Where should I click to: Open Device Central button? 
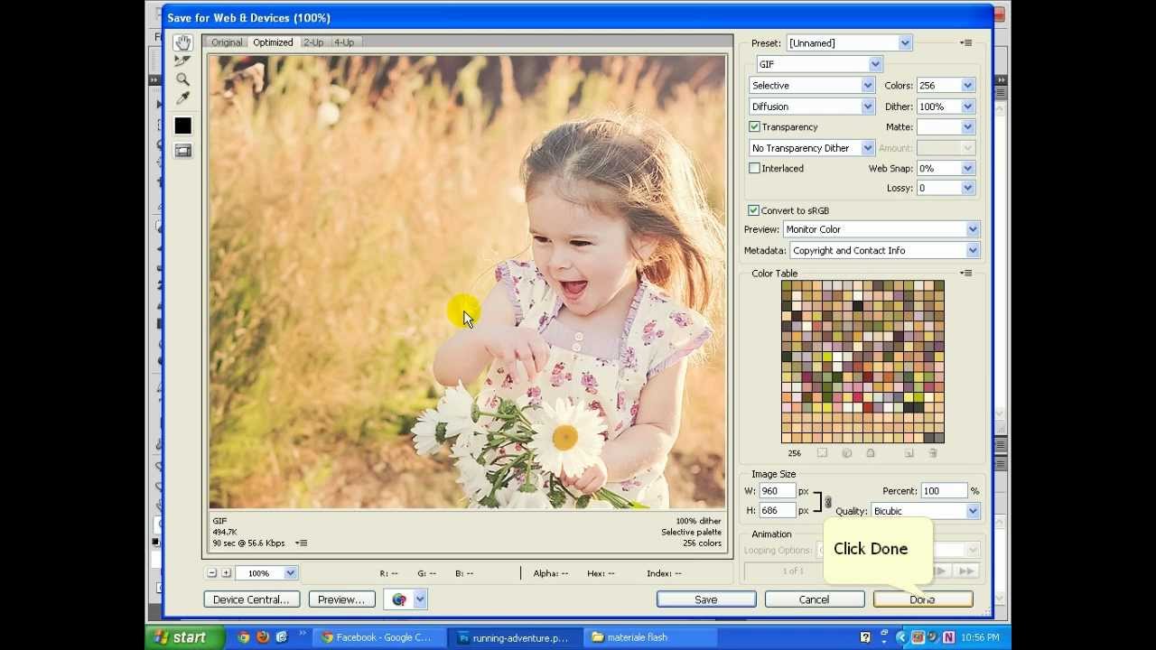[x=251, y=599]
